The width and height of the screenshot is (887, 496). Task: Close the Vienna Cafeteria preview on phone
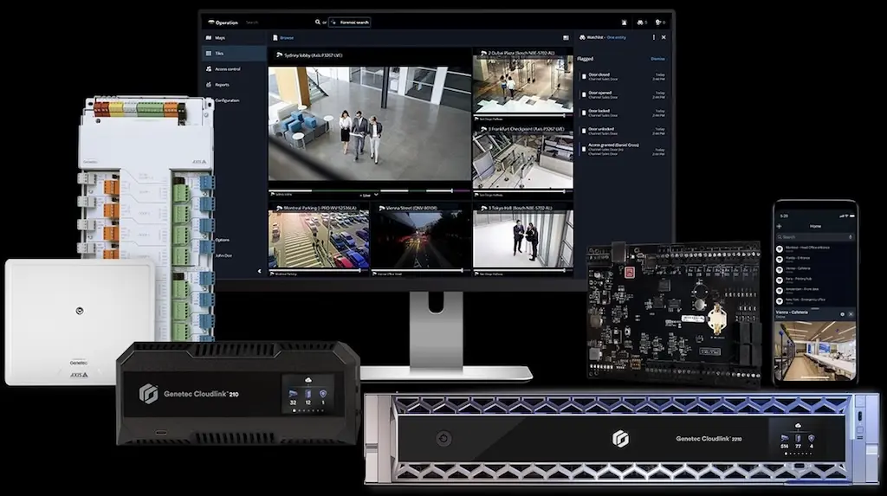(x=851, y=314)
